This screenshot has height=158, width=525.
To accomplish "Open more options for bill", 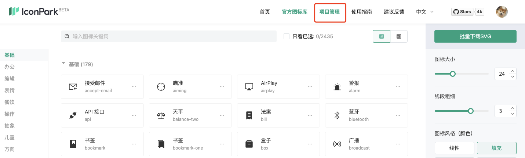I will tap(310, 115).
